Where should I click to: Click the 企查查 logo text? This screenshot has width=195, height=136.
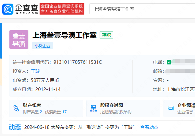27,8
